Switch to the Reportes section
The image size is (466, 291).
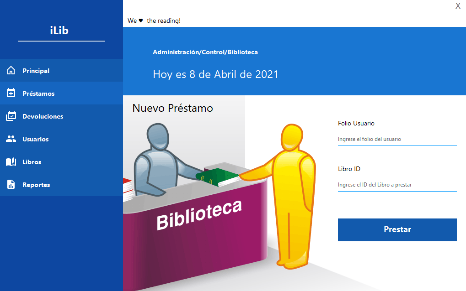pos(62,185)
